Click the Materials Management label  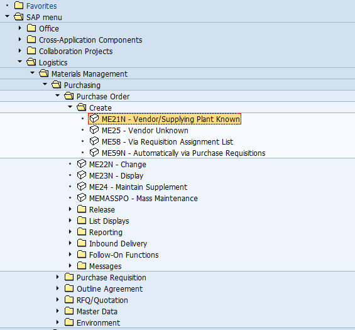[x=89, y=74]
